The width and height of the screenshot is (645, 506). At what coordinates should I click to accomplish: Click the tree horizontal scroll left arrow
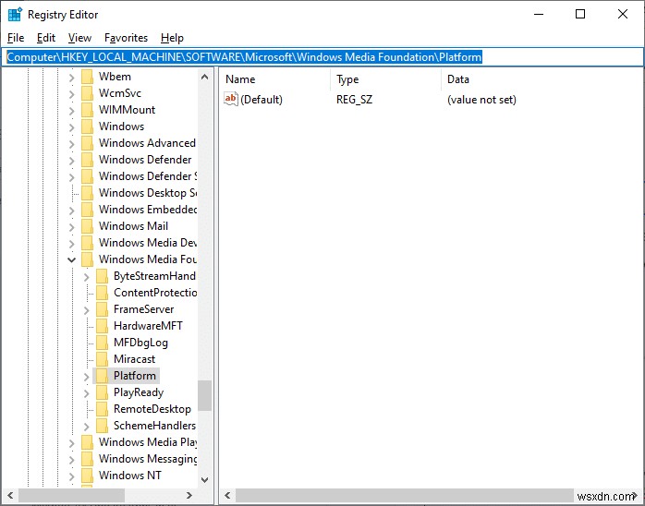[10, 495]
